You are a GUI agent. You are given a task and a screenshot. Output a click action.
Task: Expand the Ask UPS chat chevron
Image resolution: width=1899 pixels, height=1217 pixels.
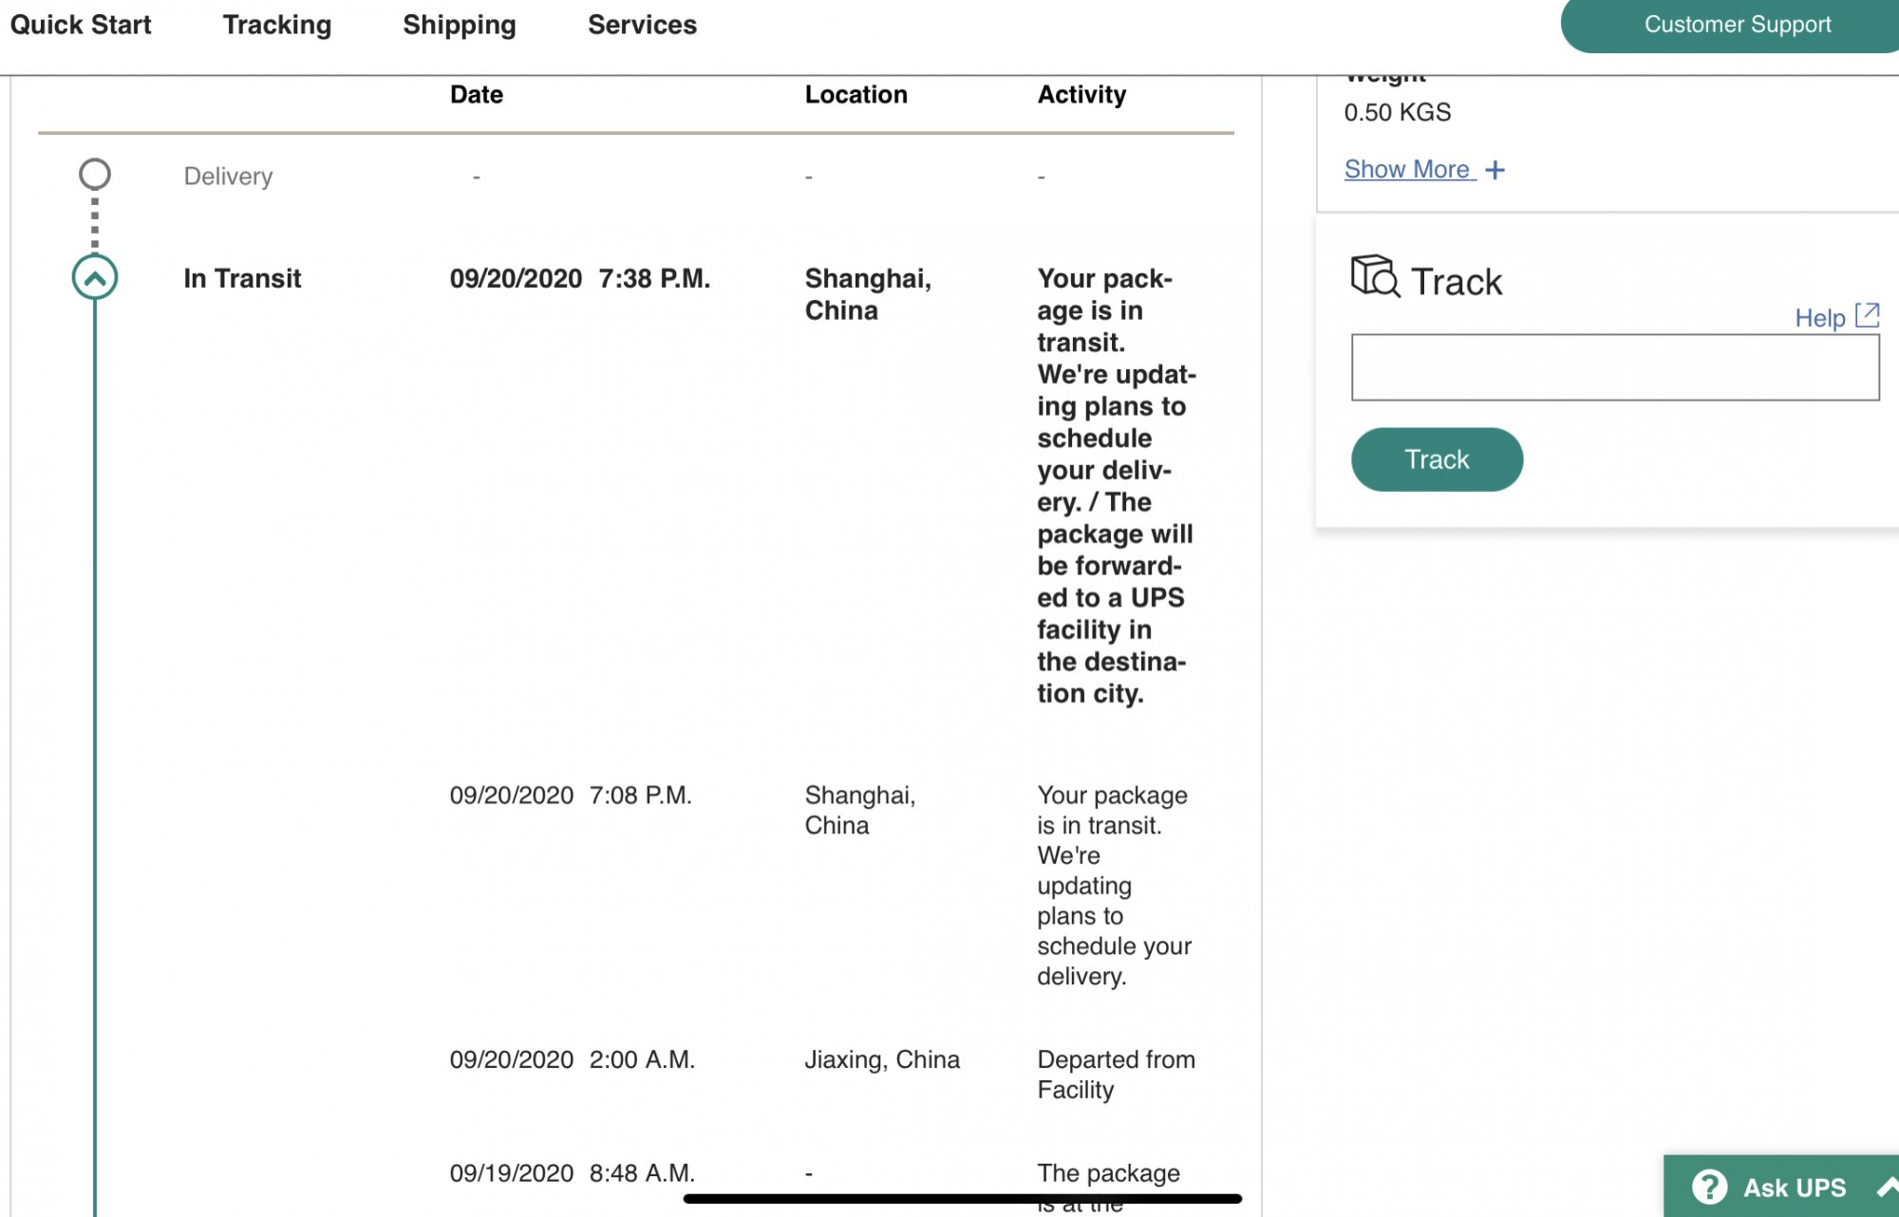pyautogui.click(x=1888, y=1187)
